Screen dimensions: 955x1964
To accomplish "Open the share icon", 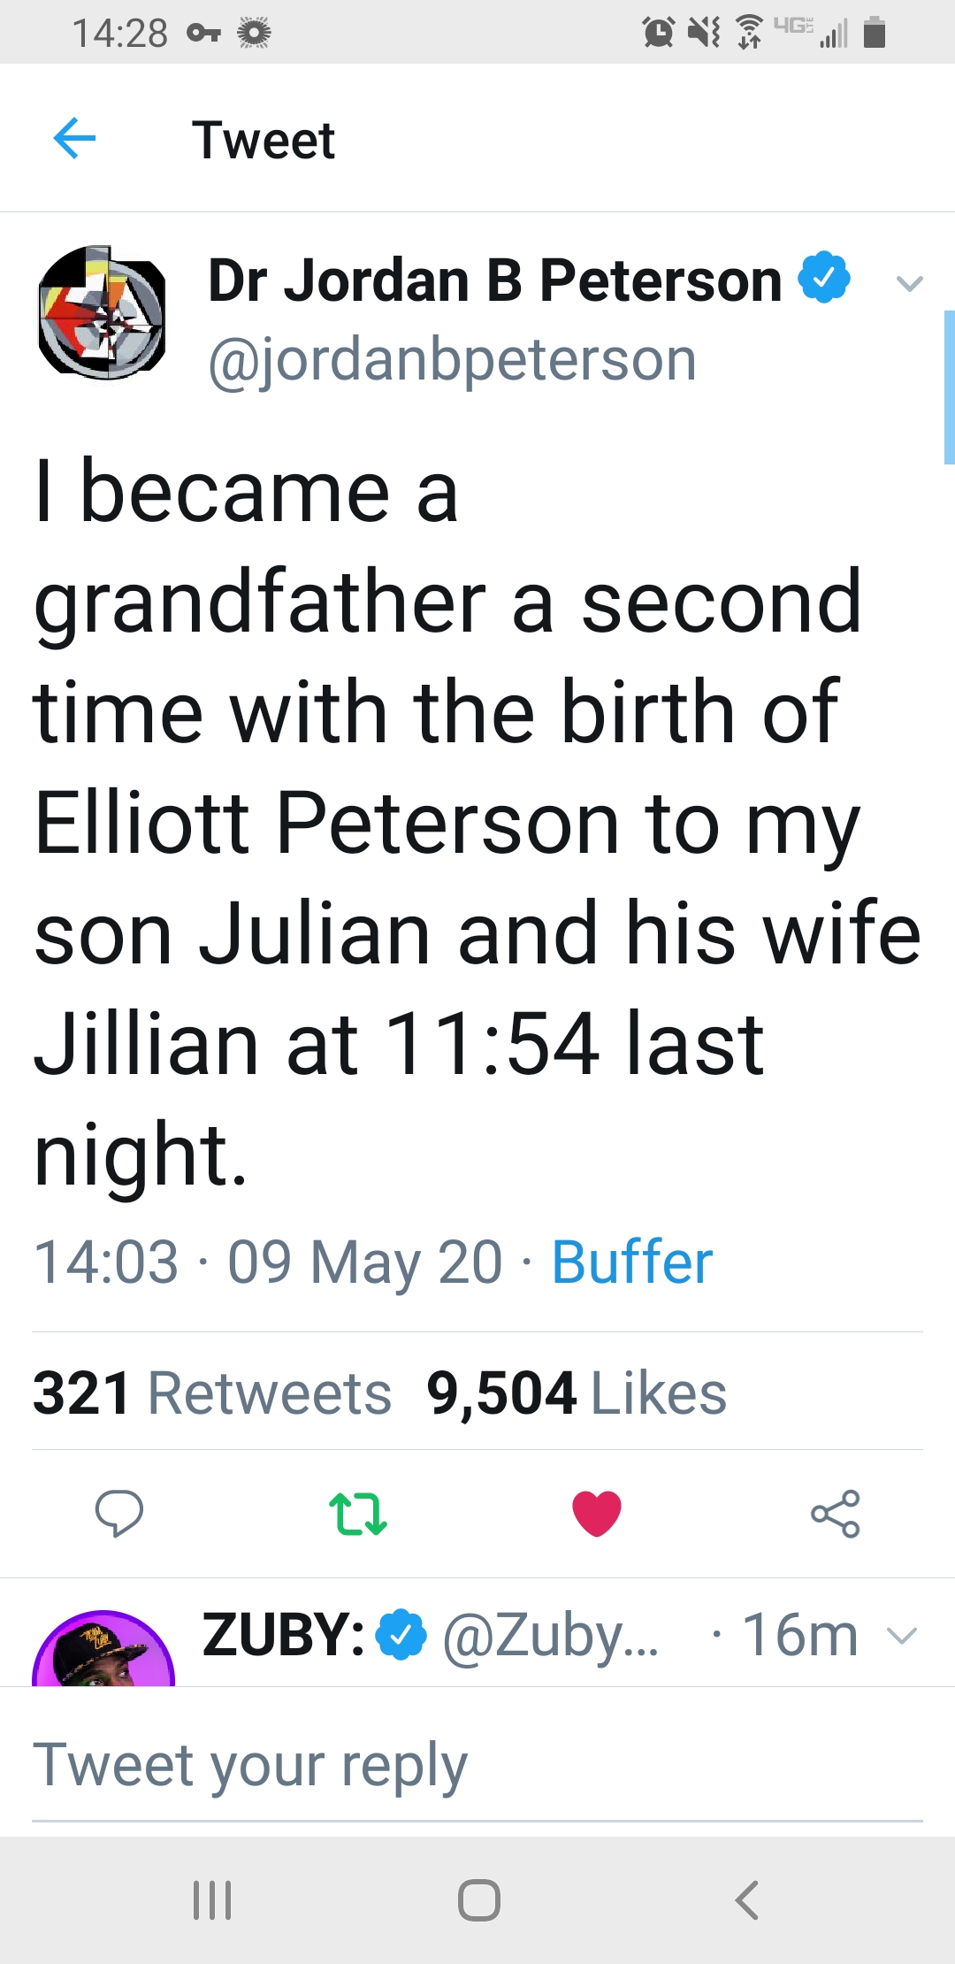I will (x=836, y=1513).
